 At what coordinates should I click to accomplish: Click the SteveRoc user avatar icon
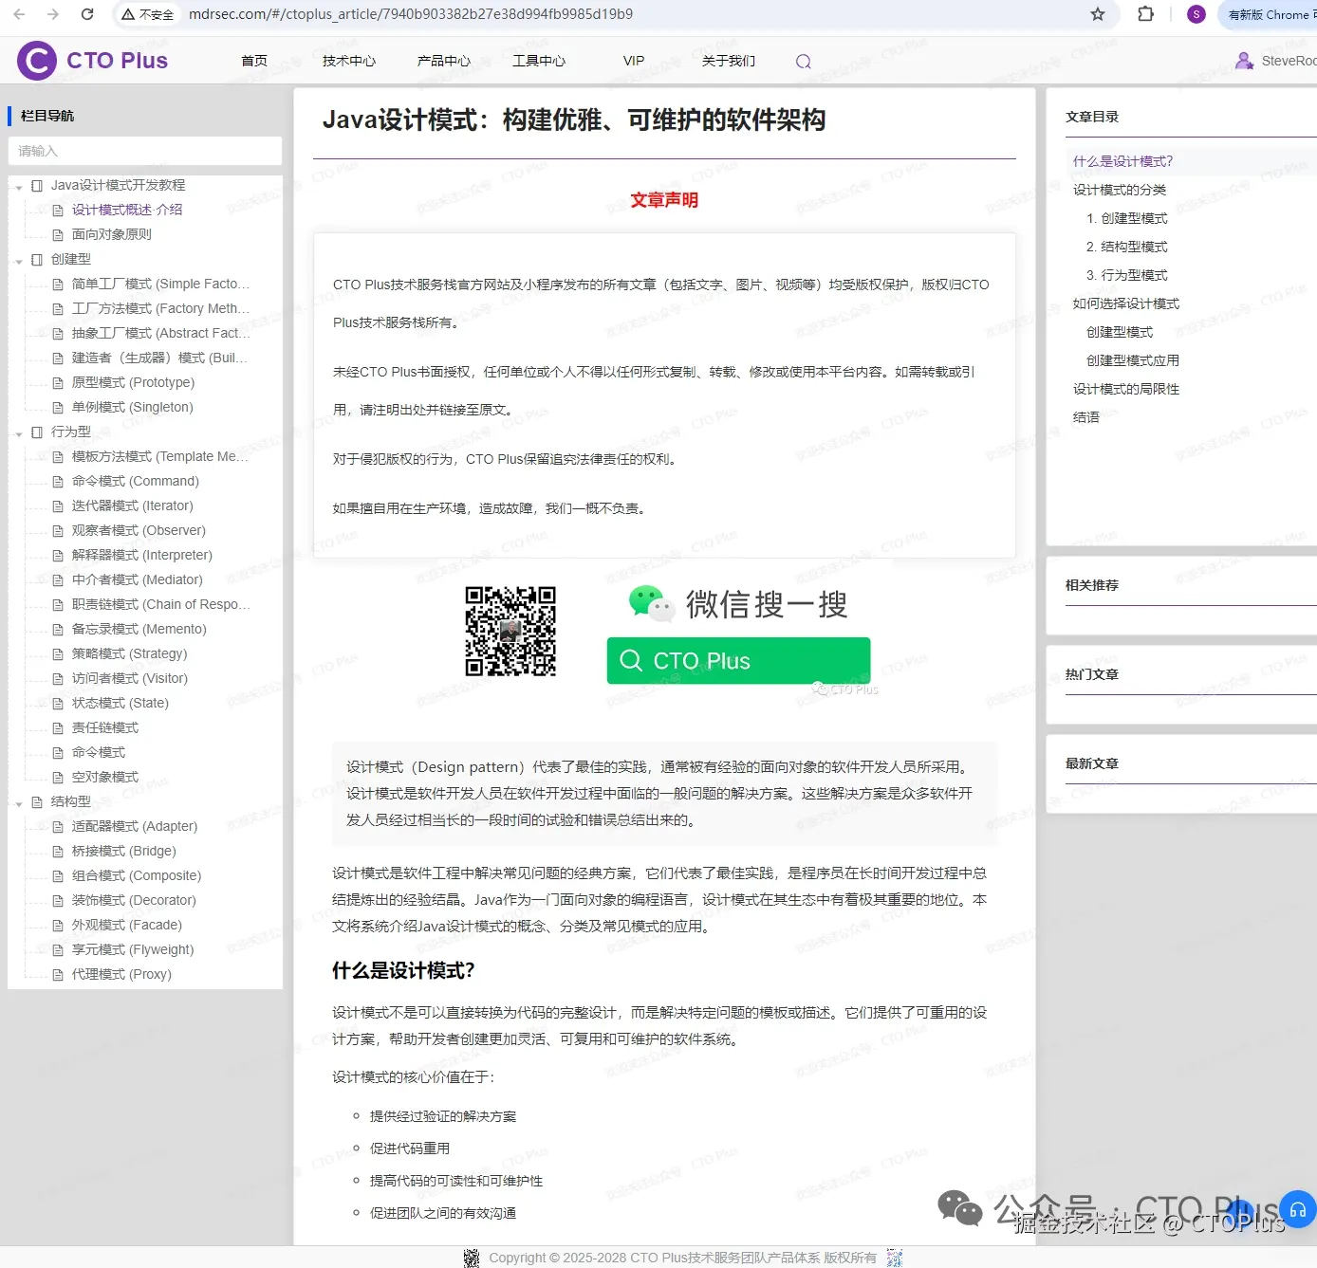(1244, 60)
